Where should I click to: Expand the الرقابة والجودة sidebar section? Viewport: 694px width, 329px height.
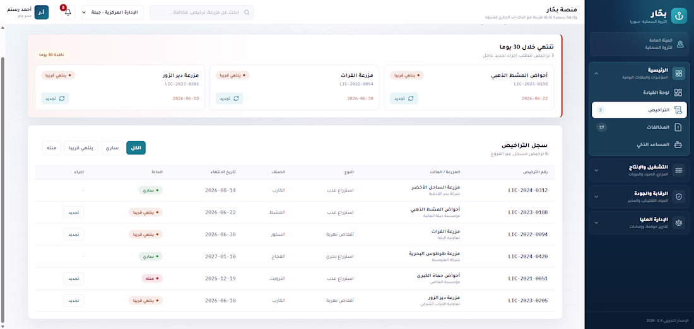tap(596, 197)
